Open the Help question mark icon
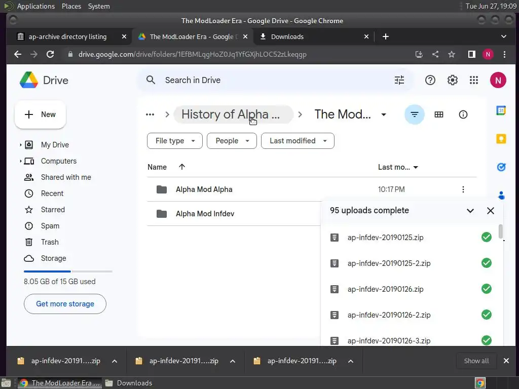 (x=430, y=80)
